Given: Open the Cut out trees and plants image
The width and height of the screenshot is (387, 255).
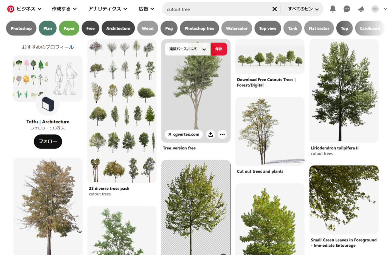Looking at the screenshot, I should (x=270, y=131).
